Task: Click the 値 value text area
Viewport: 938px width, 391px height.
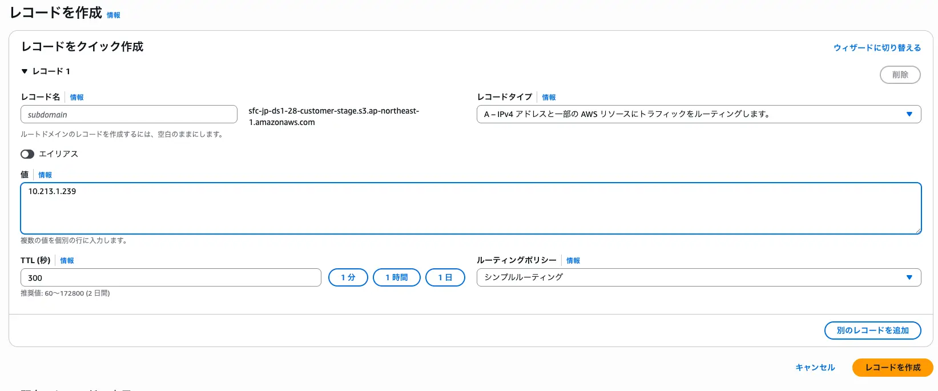Action: point(470,208)
